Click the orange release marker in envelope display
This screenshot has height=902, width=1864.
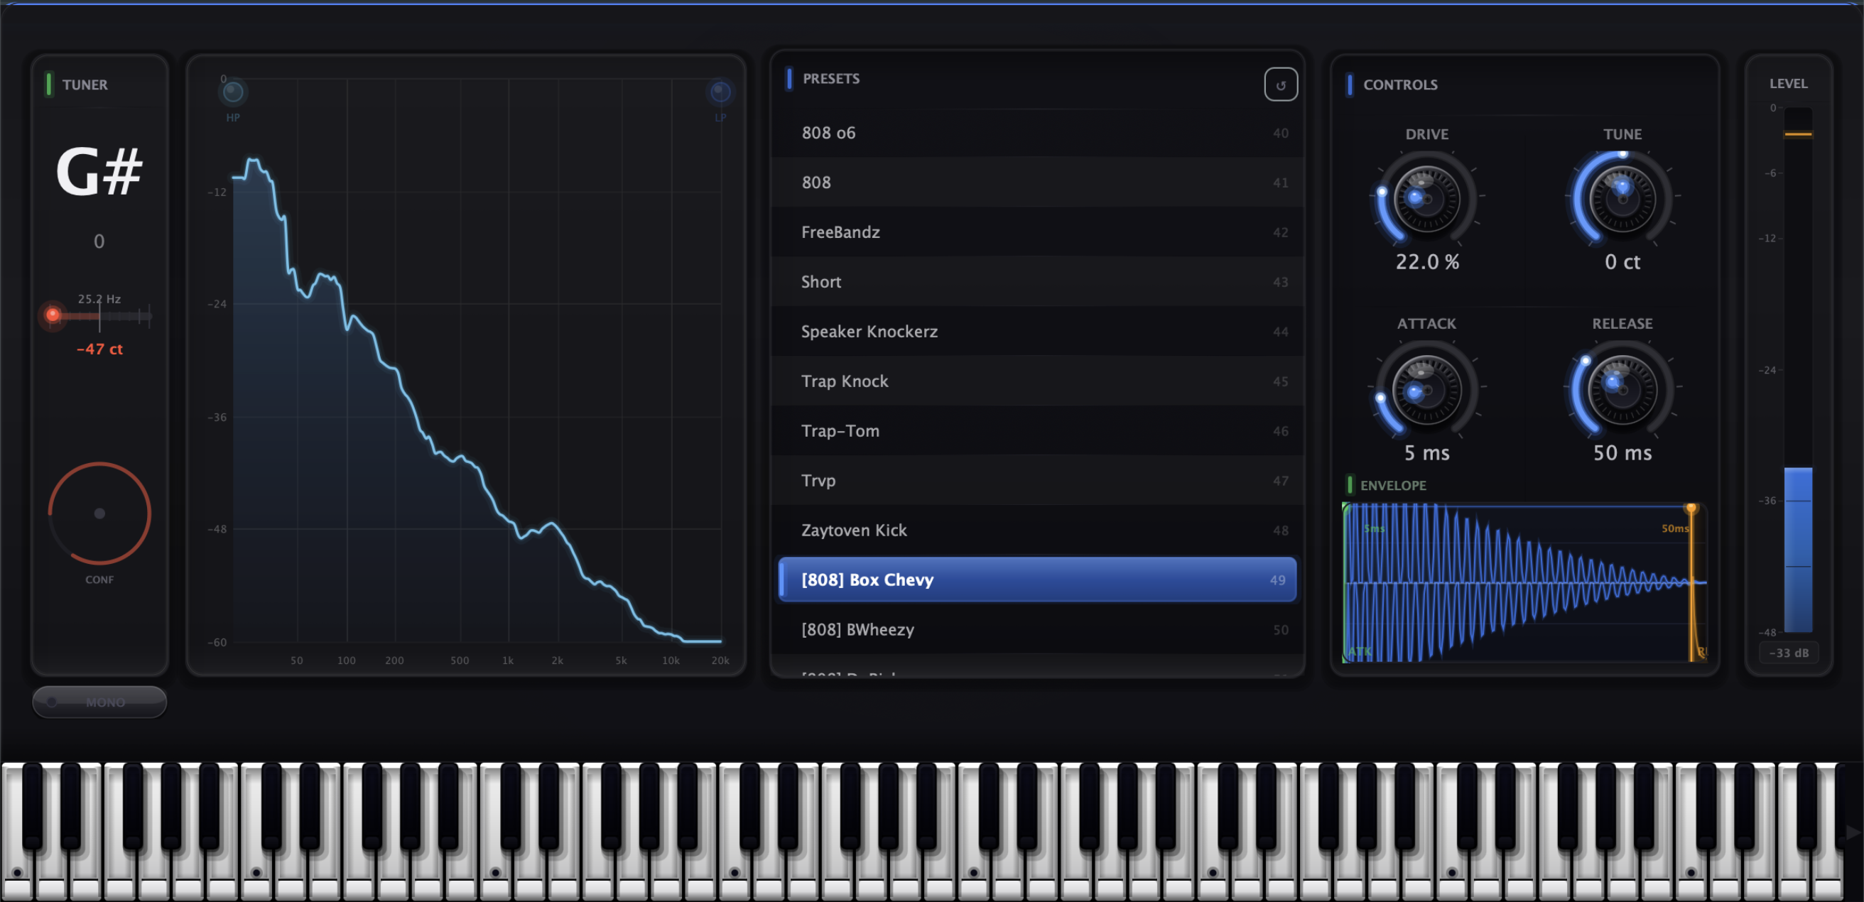pyautogui.click(x=1693, y=509)
